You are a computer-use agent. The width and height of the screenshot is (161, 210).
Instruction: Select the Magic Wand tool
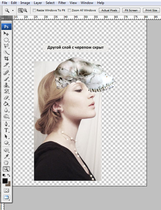[x=6, y=52]
